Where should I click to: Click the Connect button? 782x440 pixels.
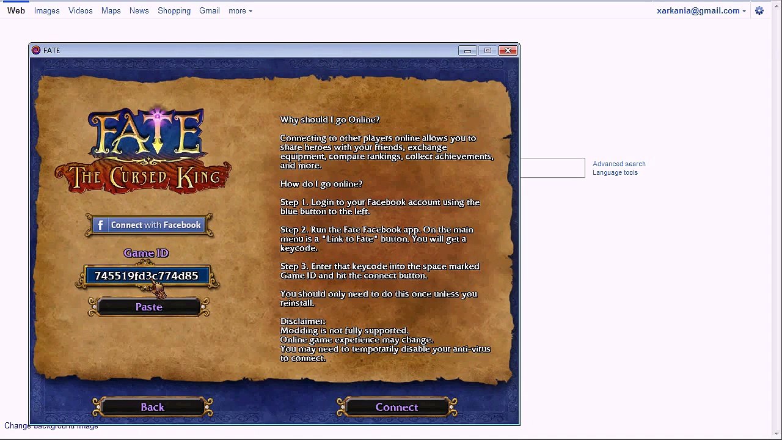397,407
